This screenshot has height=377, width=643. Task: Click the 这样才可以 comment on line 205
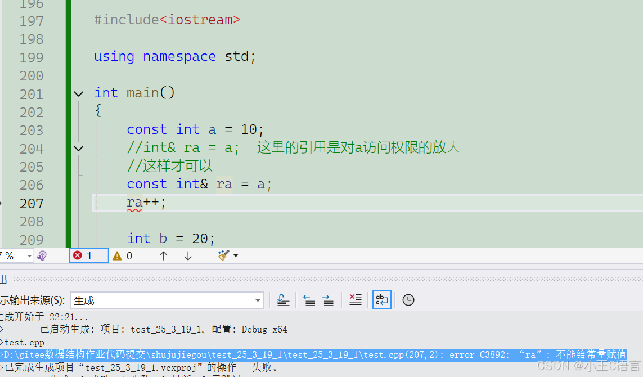pos(170,166)
